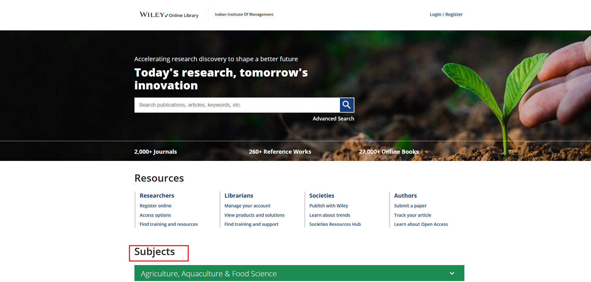The image size is (591, 282).
Task: Select Register online under Researchers
Action: [x=156, y=206]
